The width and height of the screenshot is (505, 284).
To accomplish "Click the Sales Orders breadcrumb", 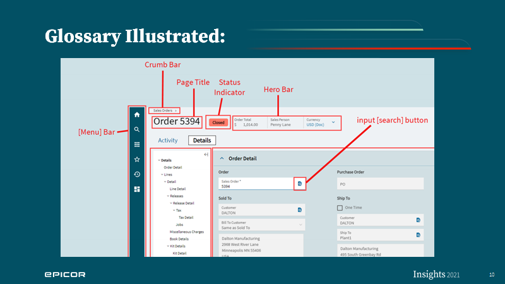I will coord(163,110).
